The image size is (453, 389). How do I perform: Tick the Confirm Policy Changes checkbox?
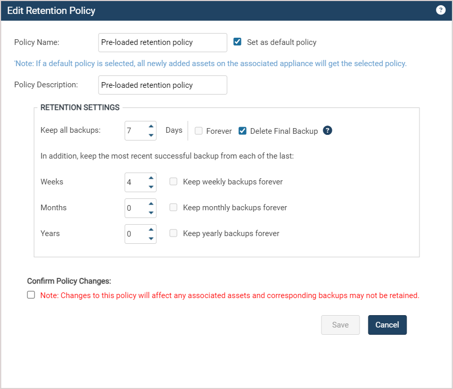31,294
